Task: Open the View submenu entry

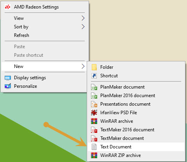Action: [45, 18]
